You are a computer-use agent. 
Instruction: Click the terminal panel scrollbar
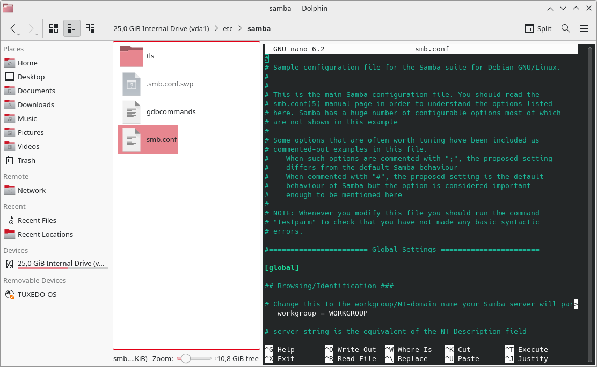point(591,205)
